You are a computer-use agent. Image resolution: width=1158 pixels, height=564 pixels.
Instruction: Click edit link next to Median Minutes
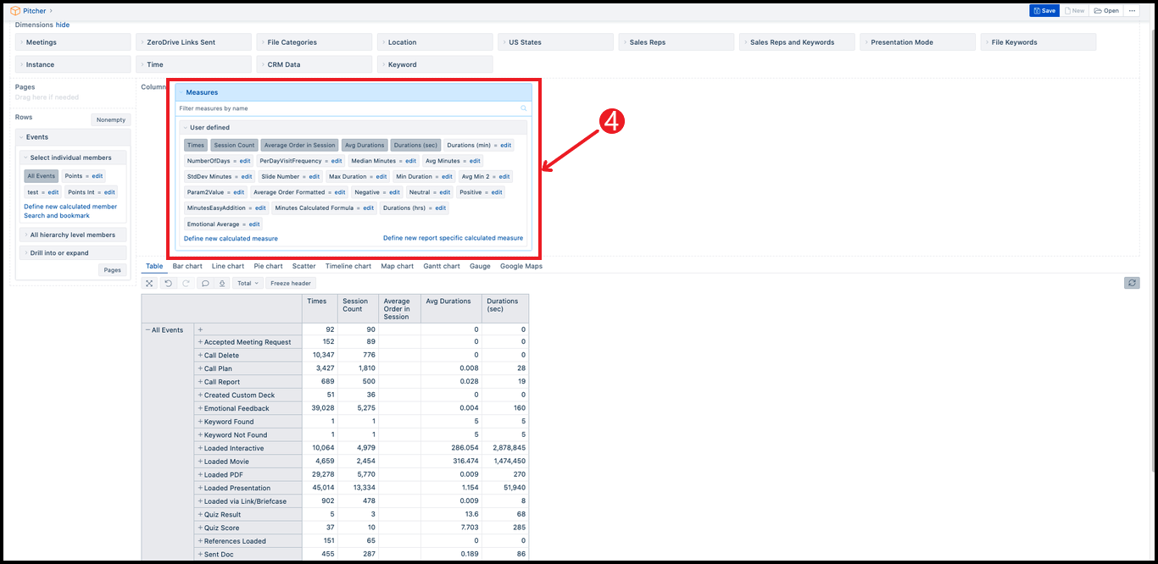410,161
